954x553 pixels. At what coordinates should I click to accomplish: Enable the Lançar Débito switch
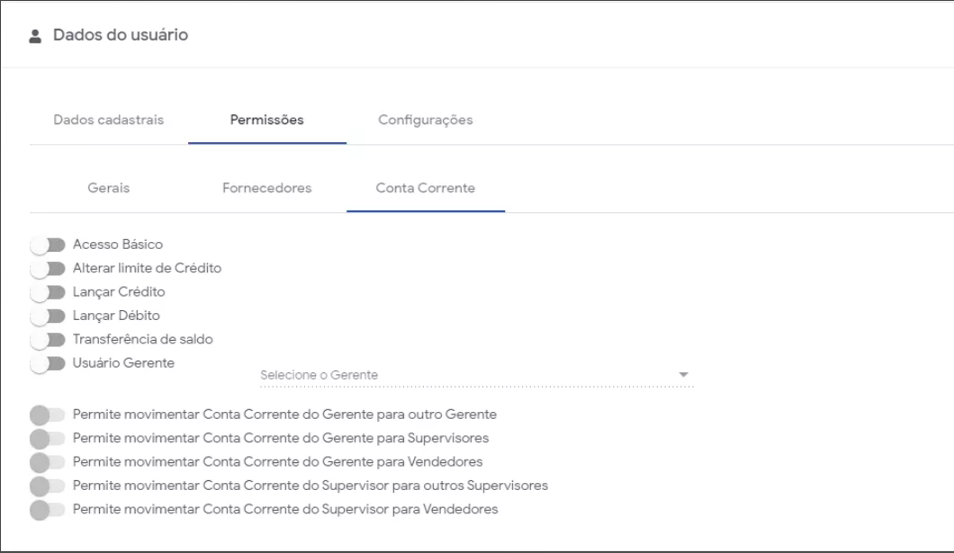(x=49, y=316)
